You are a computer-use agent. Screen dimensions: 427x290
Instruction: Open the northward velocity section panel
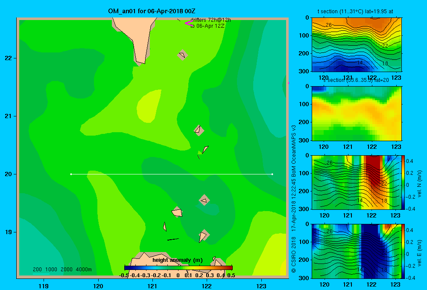[x=357, y=182]
